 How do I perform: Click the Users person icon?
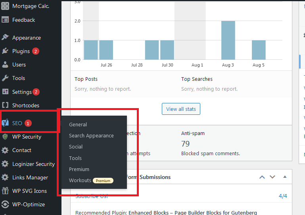pyautogui.click(x=5, y=65)
